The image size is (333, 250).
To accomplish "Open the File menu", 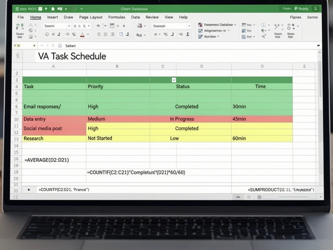I will 21,17.
